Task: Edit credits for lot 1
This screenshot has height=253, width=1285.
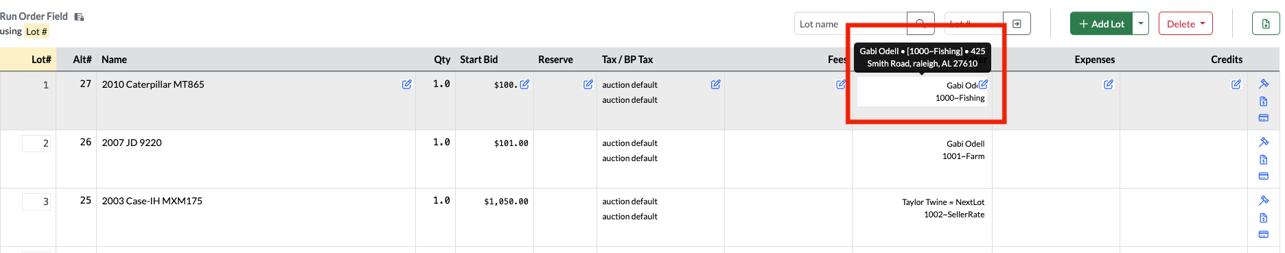Action: pyautogui.click(x=1236, y=84)
